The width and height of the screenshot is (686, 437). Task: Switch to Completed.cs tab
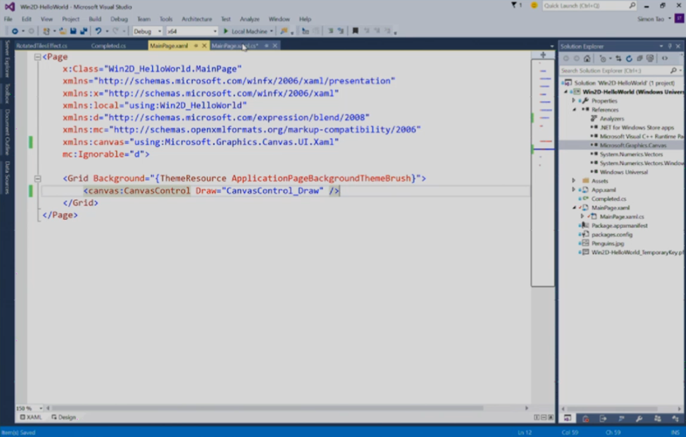(109, 46)
